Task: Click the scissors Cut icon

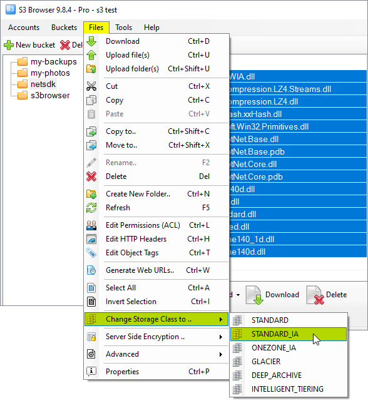Action: (x=91, y=86)
